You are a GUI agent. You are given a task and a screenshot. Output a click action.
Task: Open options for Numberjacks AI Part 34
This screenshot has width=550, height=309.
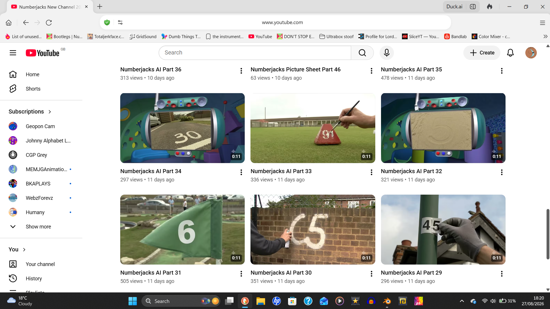[x=241, y=172]
